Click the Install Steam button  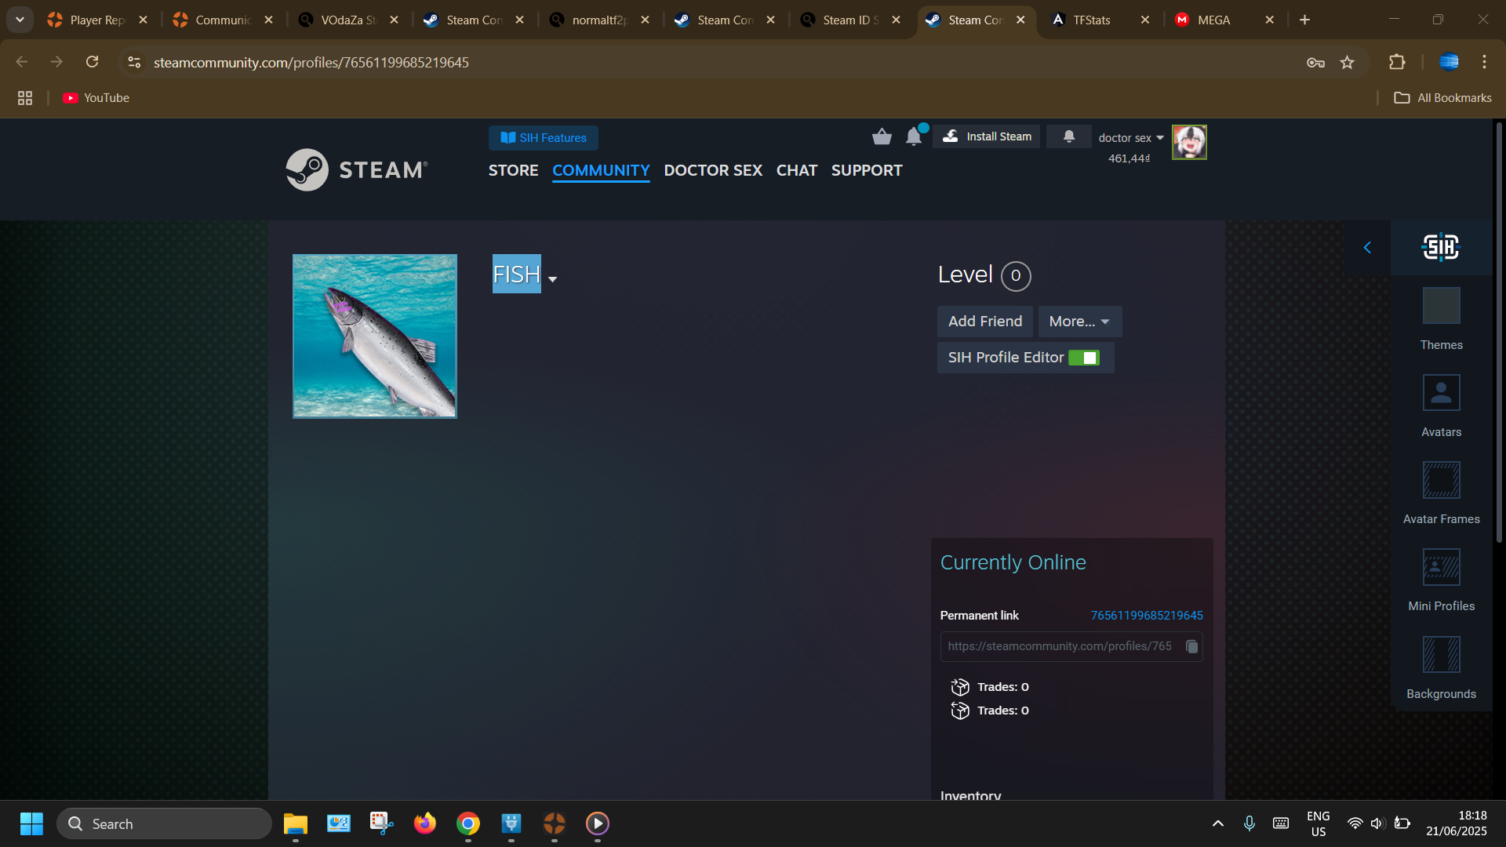point(988,136)
